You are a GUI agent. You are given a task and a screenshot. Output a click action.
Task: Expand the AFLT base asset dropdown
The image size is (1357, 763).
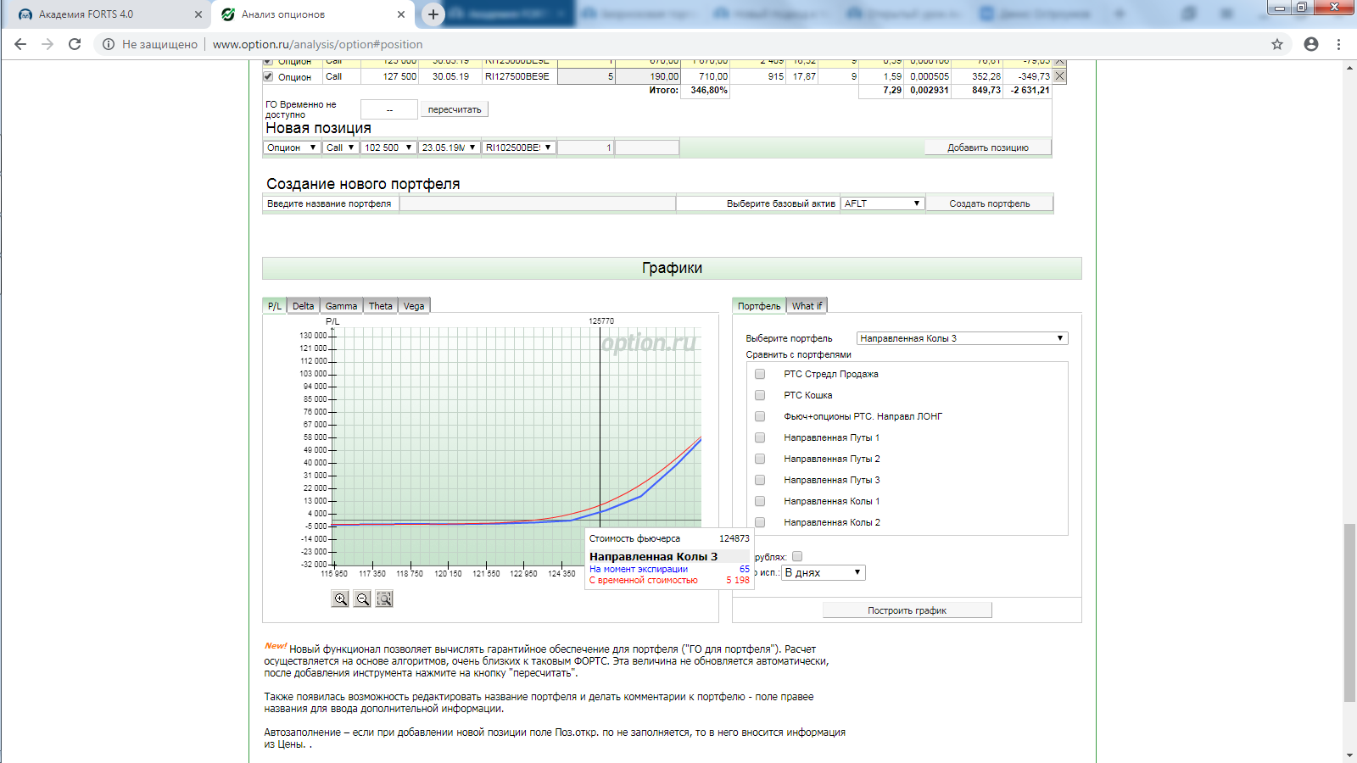coord(882,203)
